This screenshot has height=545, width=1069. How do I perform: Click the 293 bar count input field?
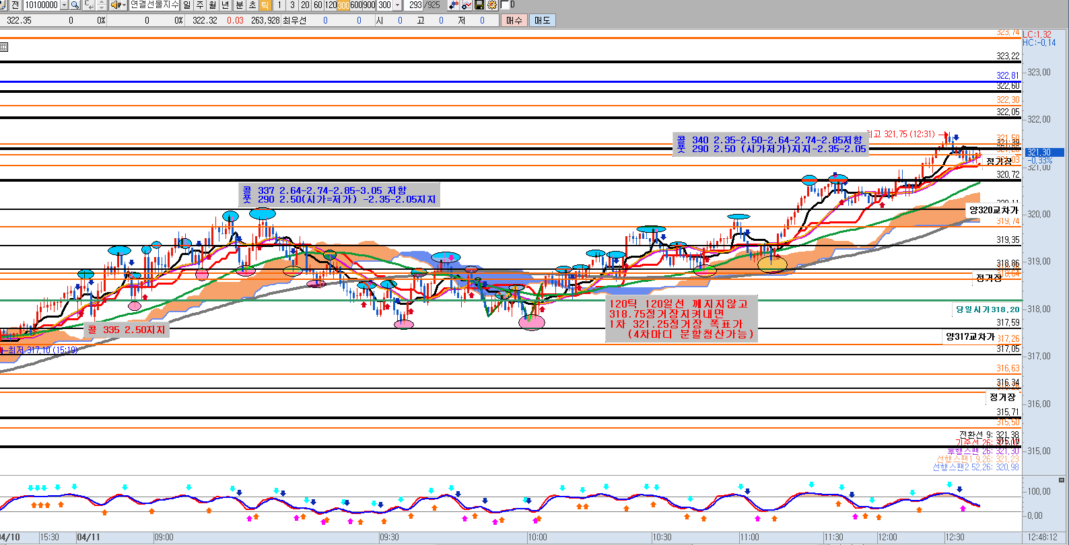pyautogui.click(x=415, y=5)
